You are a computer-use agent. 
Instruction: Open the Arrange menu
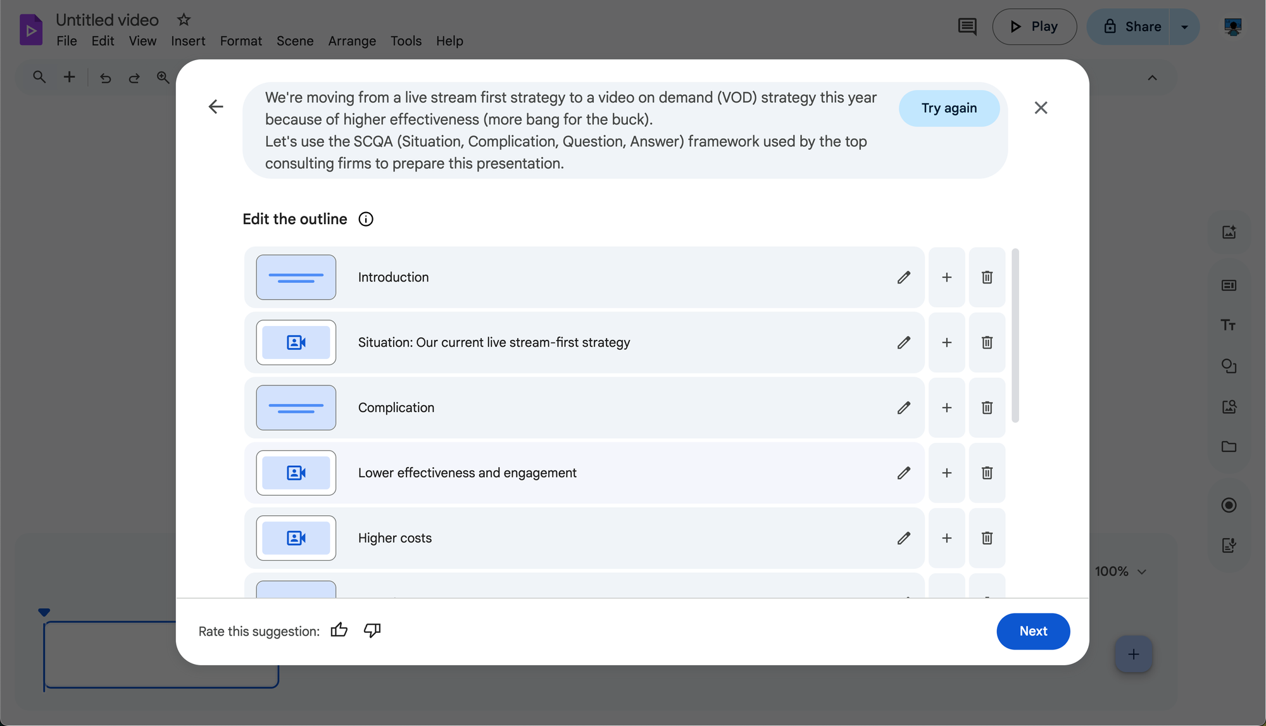351,41
